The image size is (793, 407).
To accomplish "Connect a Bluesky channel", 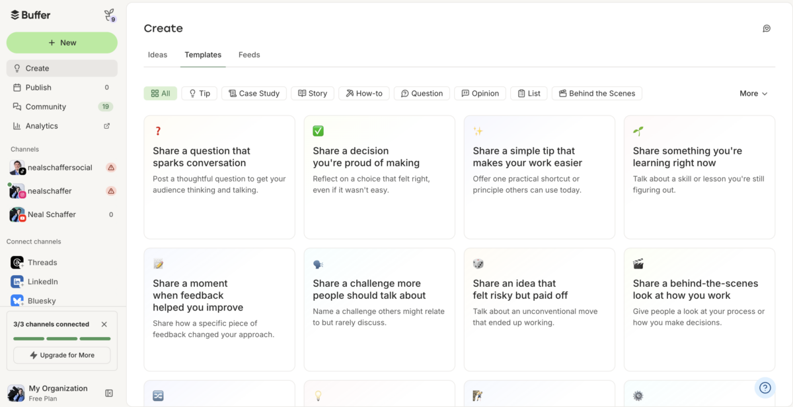I will click(62, 301).
